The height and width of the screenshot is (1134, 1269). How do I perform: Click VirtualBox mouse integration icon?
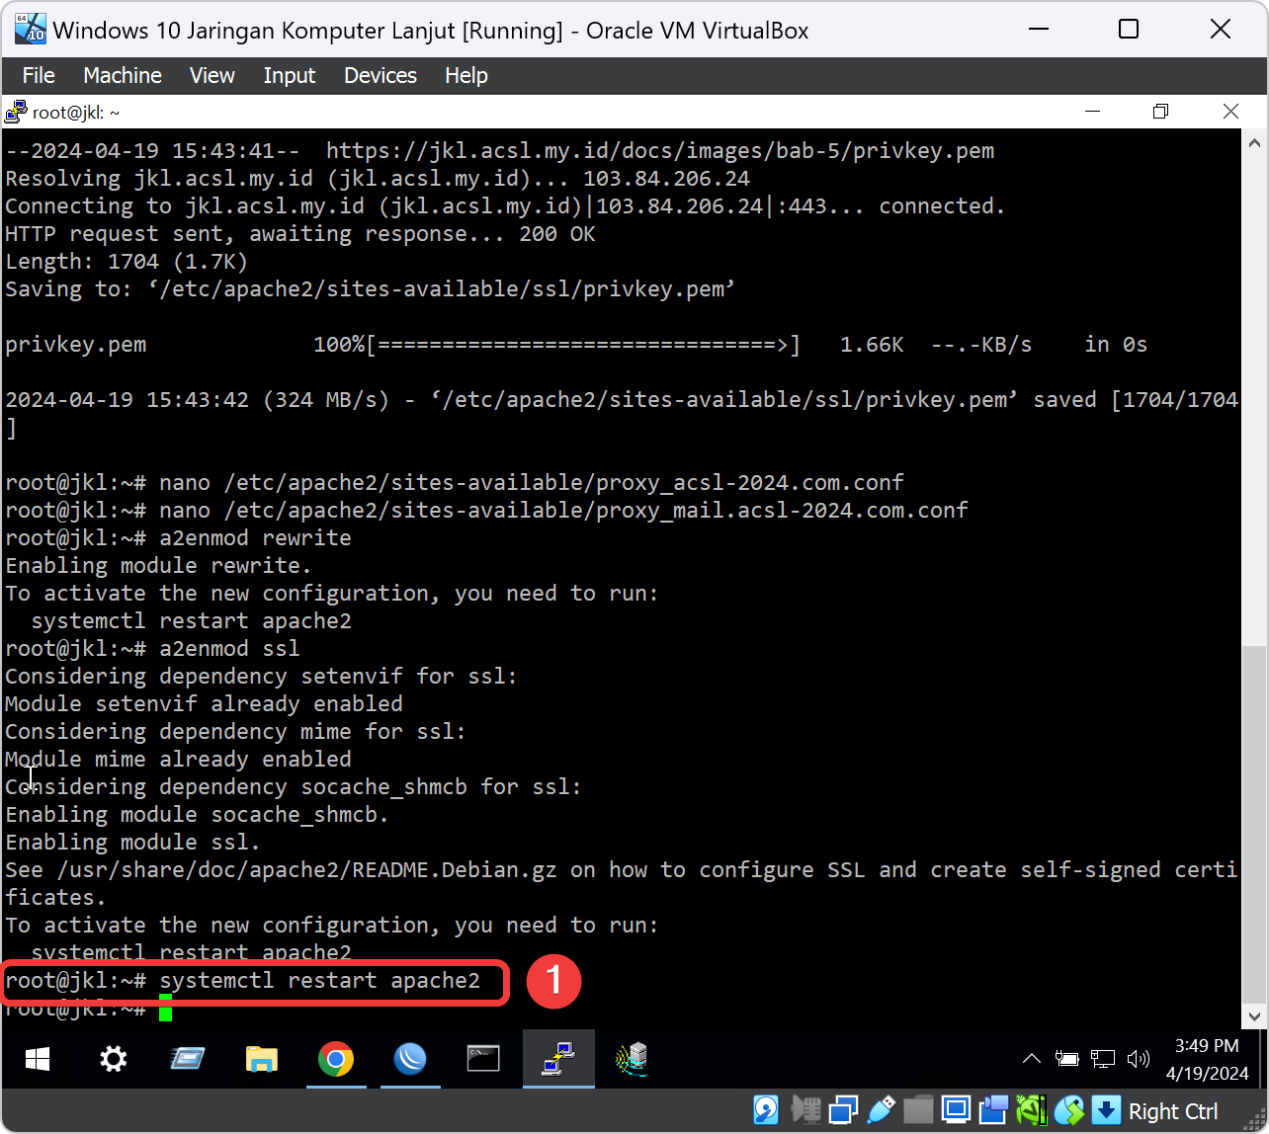1069,1110
